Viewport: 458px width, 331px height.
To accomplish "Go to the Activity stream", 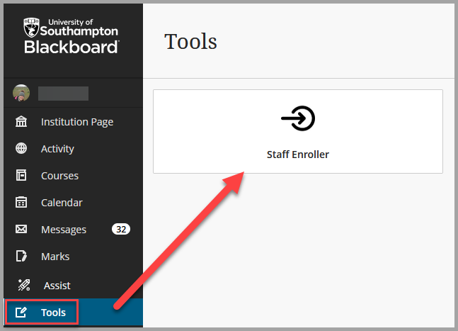I will click(x=57, y=149).
